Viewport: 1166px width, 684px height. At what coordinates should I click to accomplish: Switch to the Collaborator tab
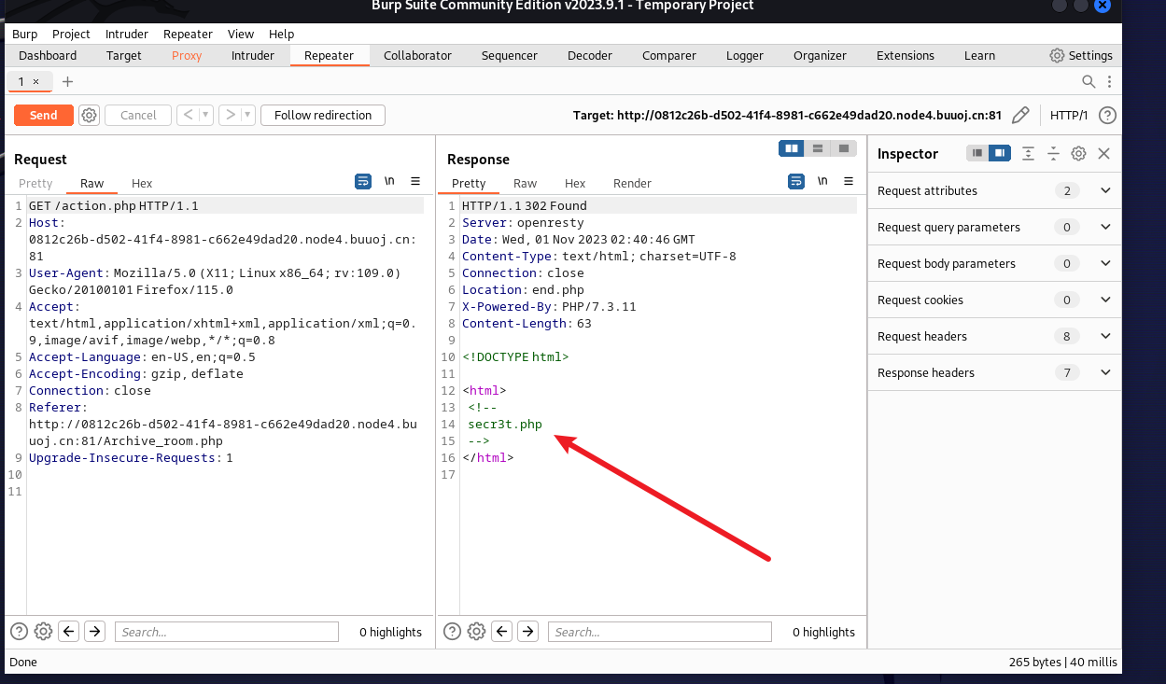(x=417, y=55)
